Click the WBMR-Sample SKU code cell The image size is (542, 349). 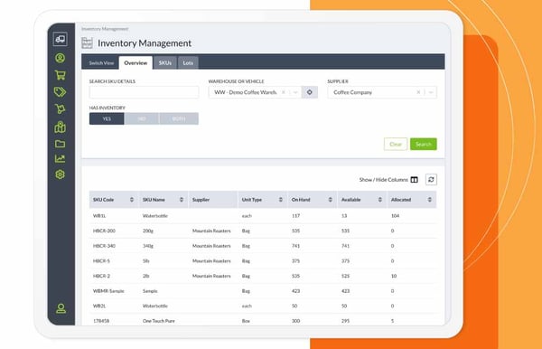(108, 291)
